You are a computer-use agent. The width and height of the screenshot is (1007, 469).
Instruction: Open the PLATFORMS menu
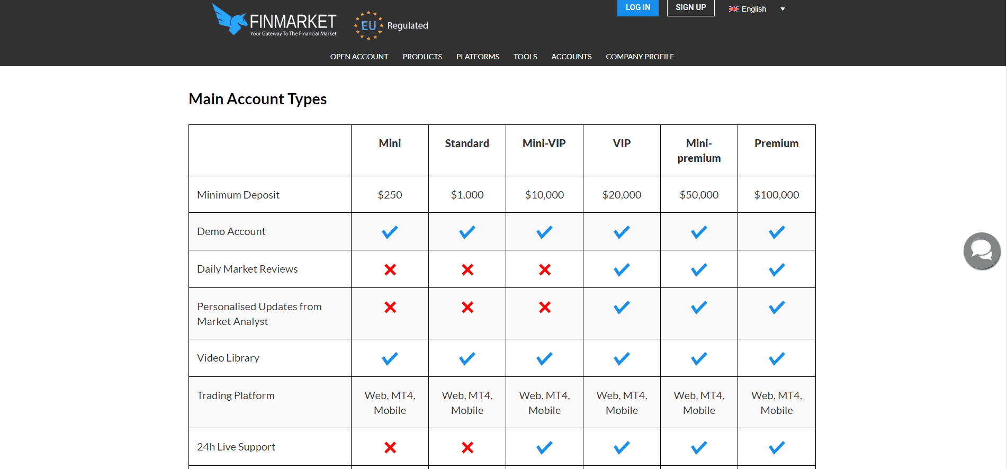tap(478, 57)
